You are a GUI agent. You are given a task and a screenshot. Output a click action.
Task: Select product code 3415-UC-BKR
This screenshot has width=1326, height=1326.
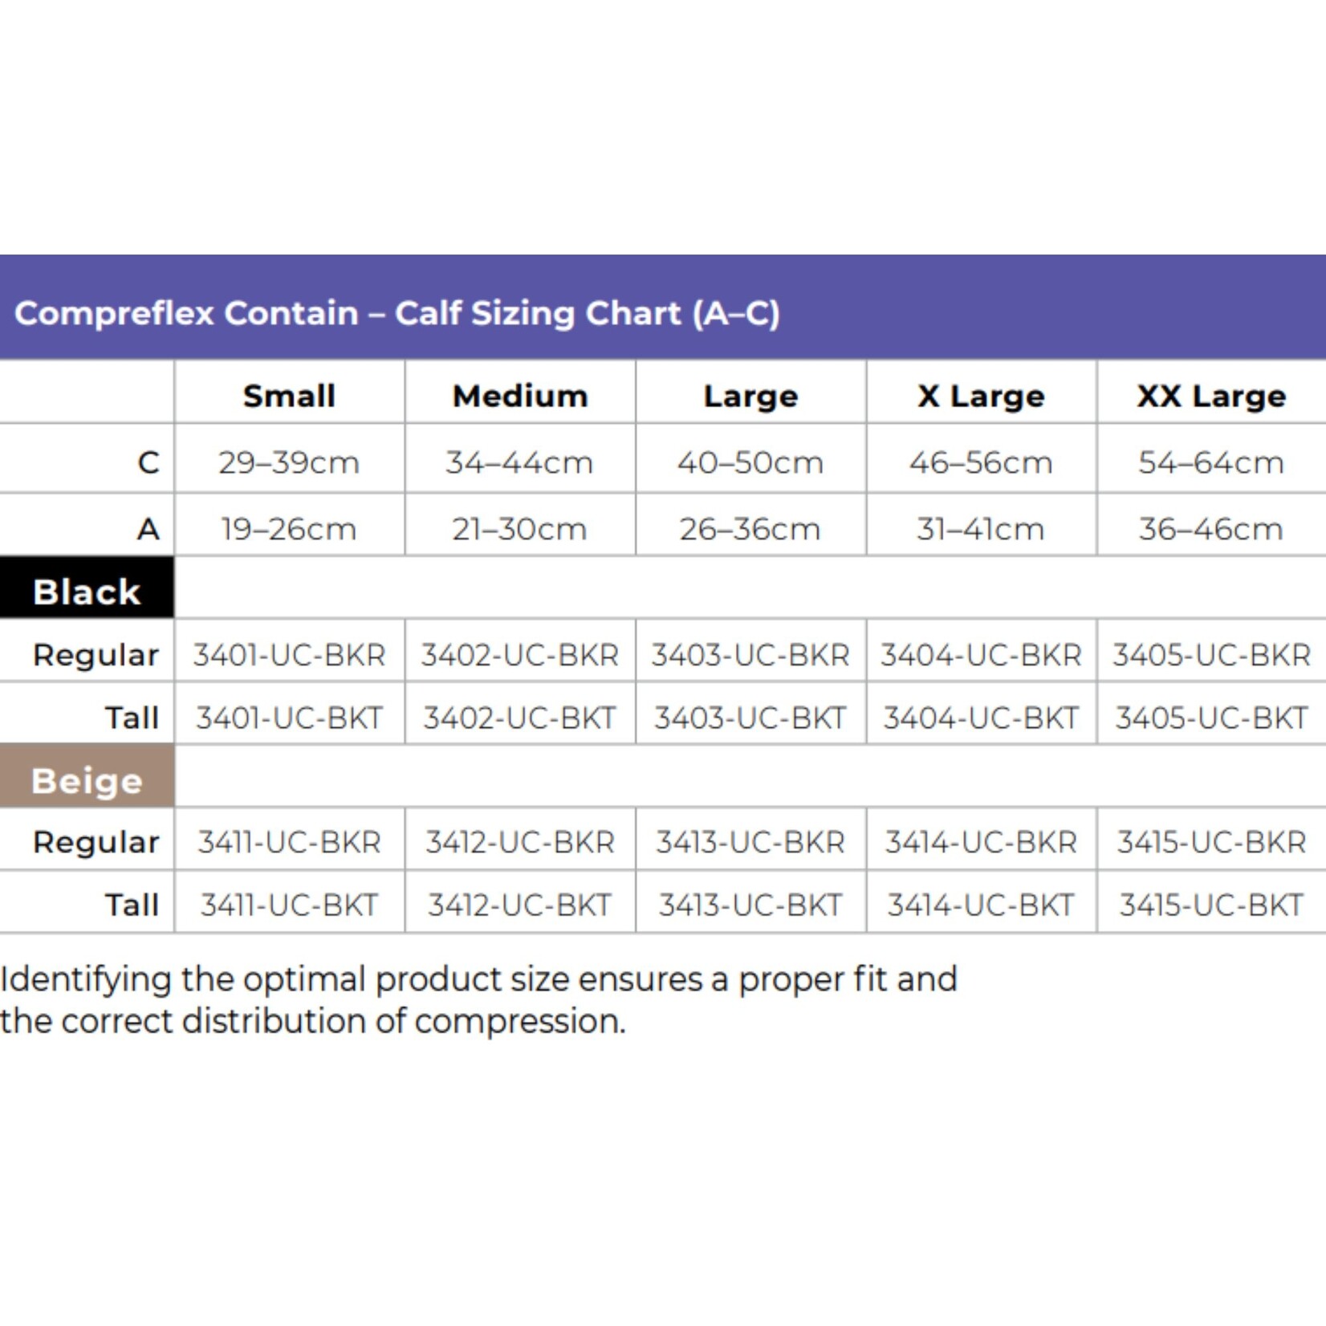1211,842
